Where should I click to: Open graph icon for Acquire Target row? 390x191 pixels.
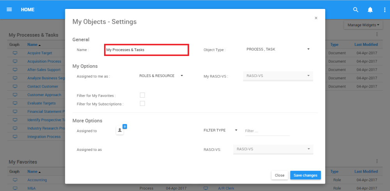coord(15,53)
